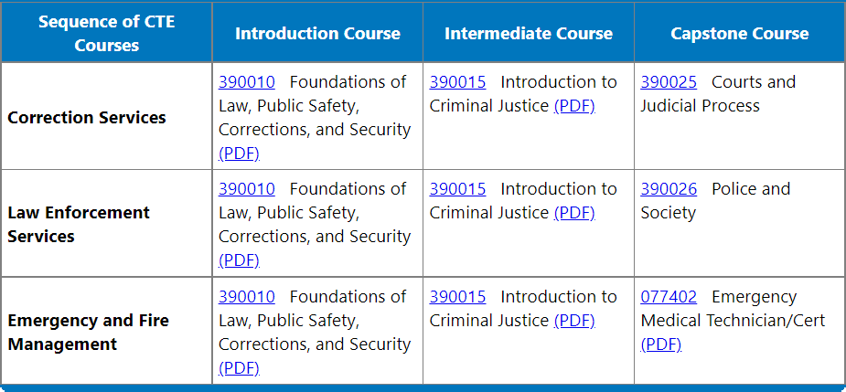Open course 390025 Courts and Judicial Process
Viewport: 846px width, 392px height.
coord(669,82)
